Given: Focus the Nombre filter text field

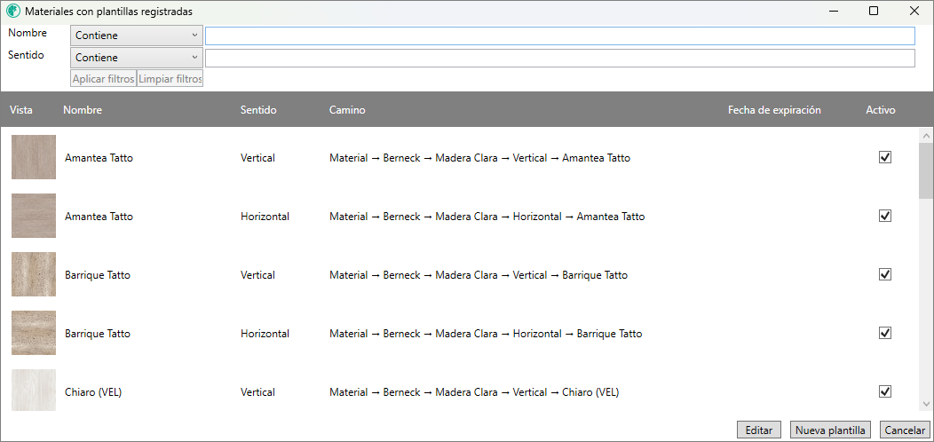Looking at the screenshot, I should click(559, 36).
